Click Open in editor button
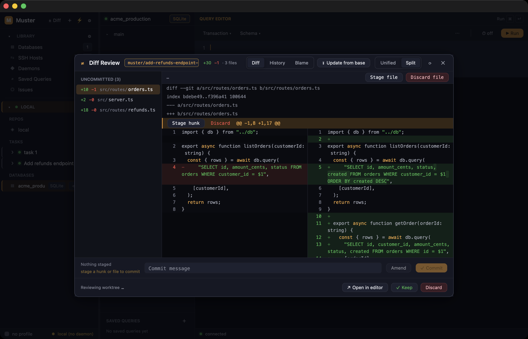This screenshot has width=528, height=339. click(365, 288)
